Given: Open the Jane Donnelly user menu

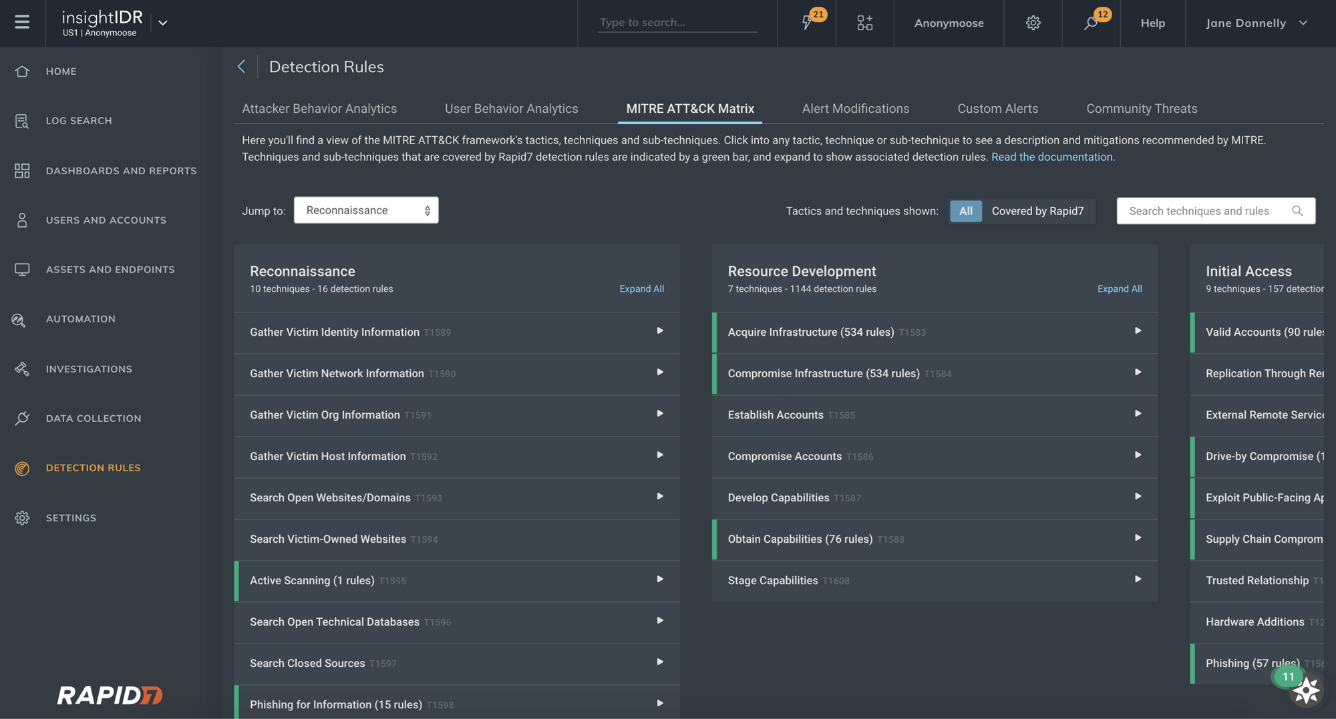Looking at the screenshot, I should (1256, 23).
